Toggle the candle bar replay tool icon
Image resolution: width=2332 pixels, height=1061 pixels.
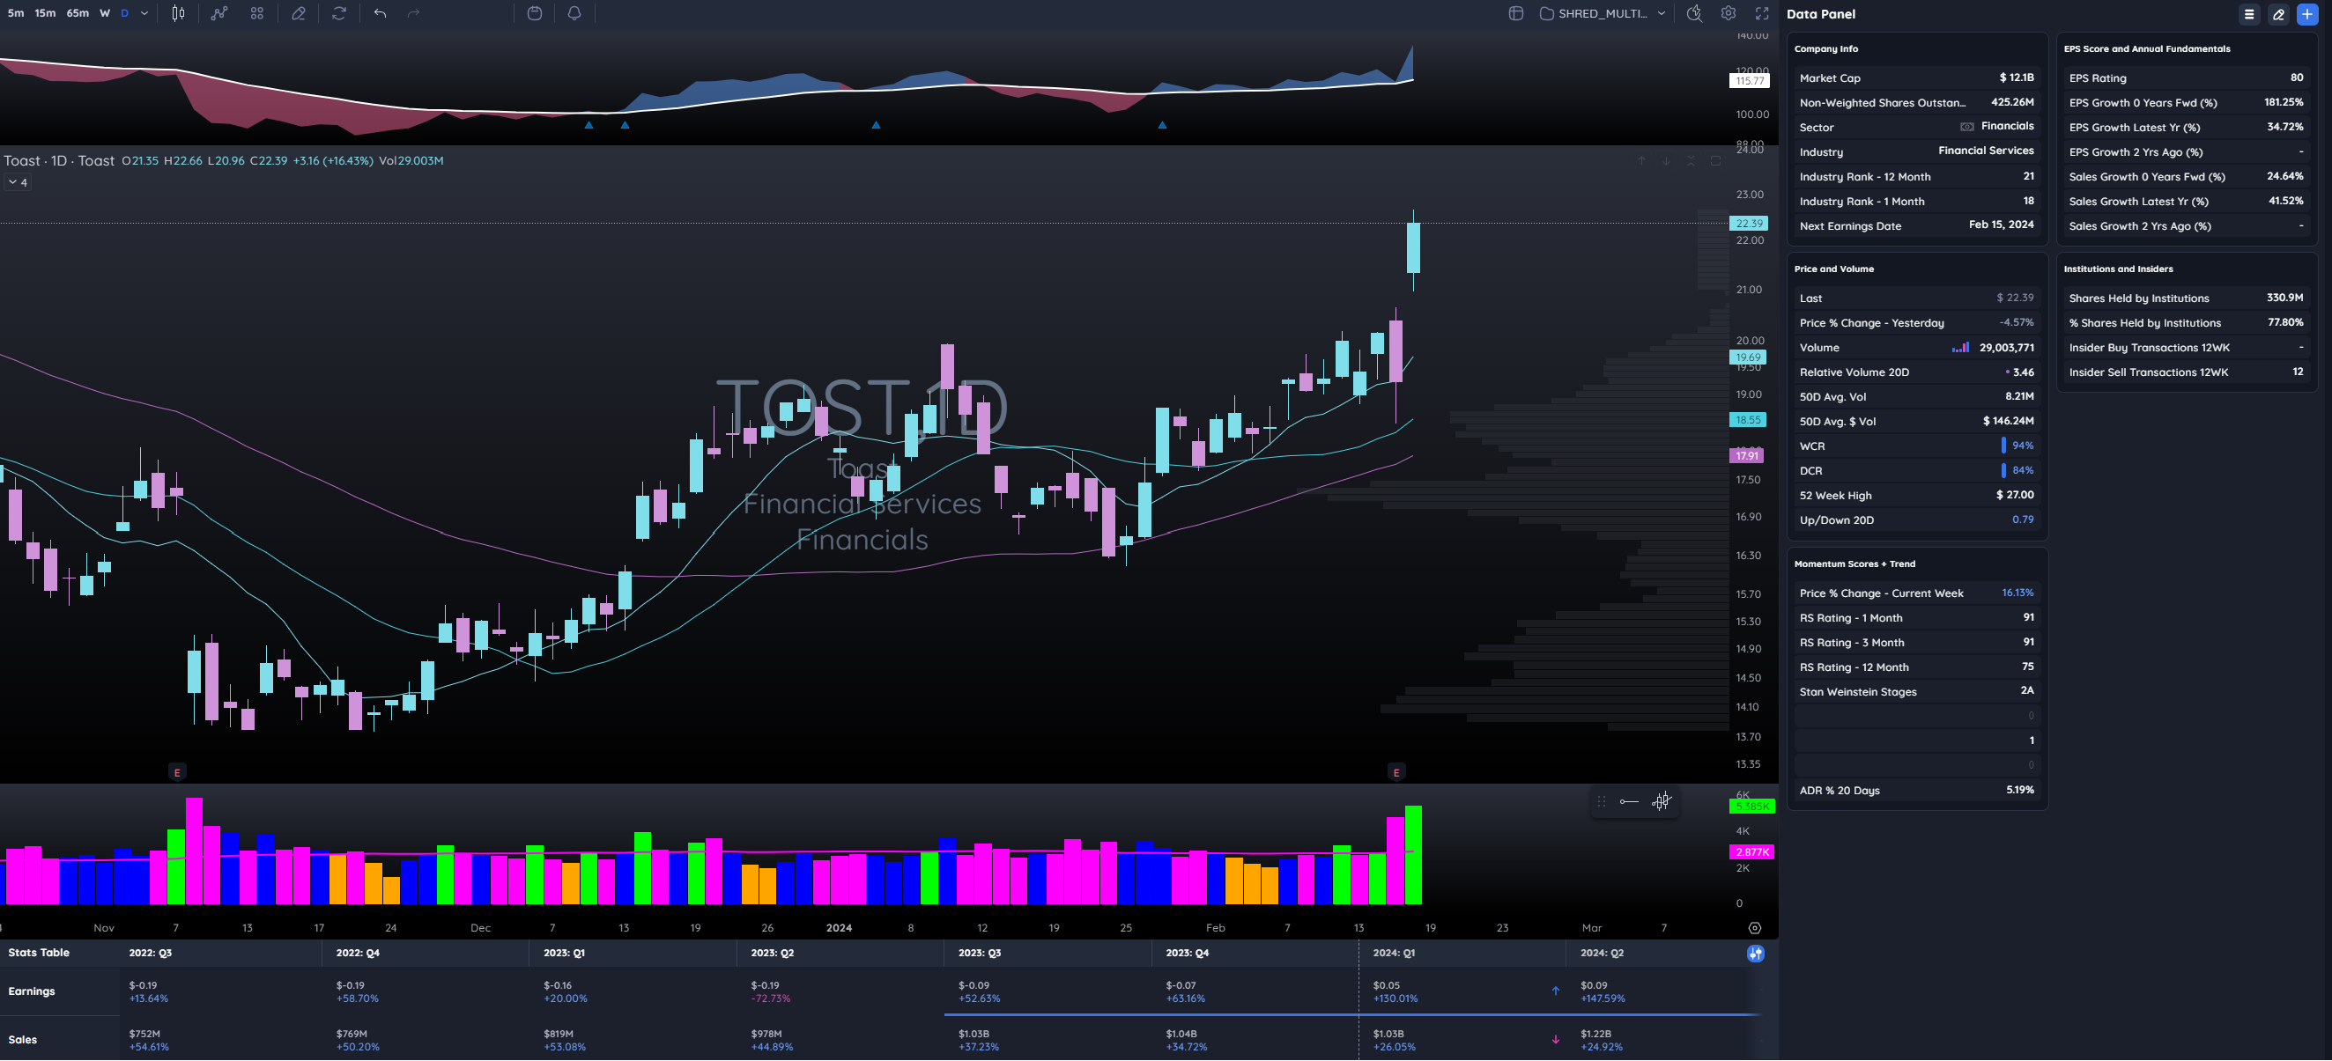click(x=1662, y=801)
